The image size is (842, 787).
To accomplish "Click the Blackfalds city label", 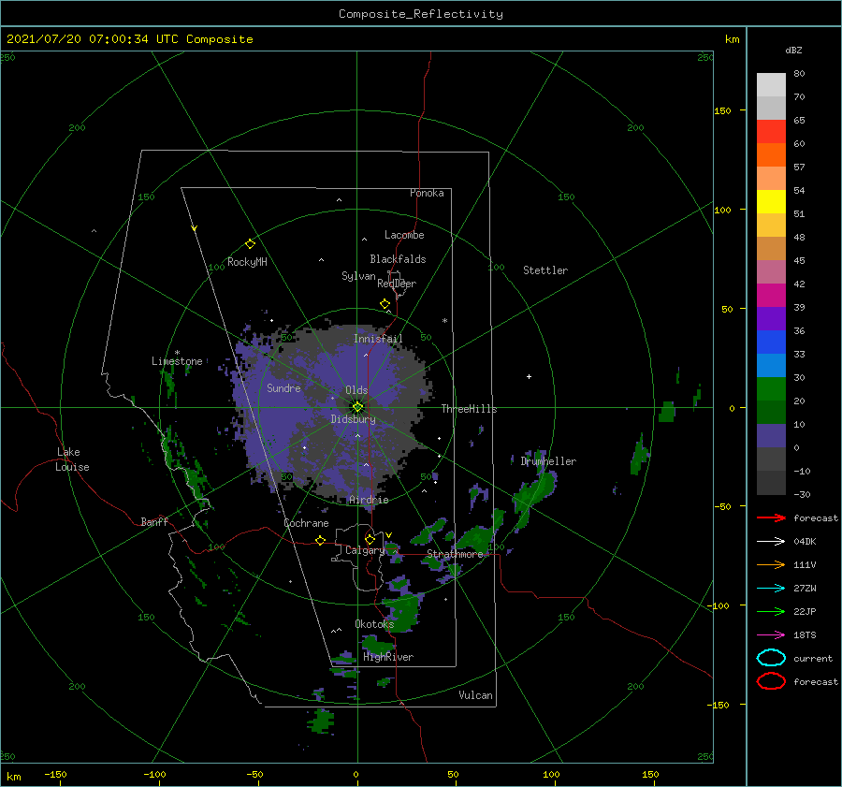I will 398,259.
